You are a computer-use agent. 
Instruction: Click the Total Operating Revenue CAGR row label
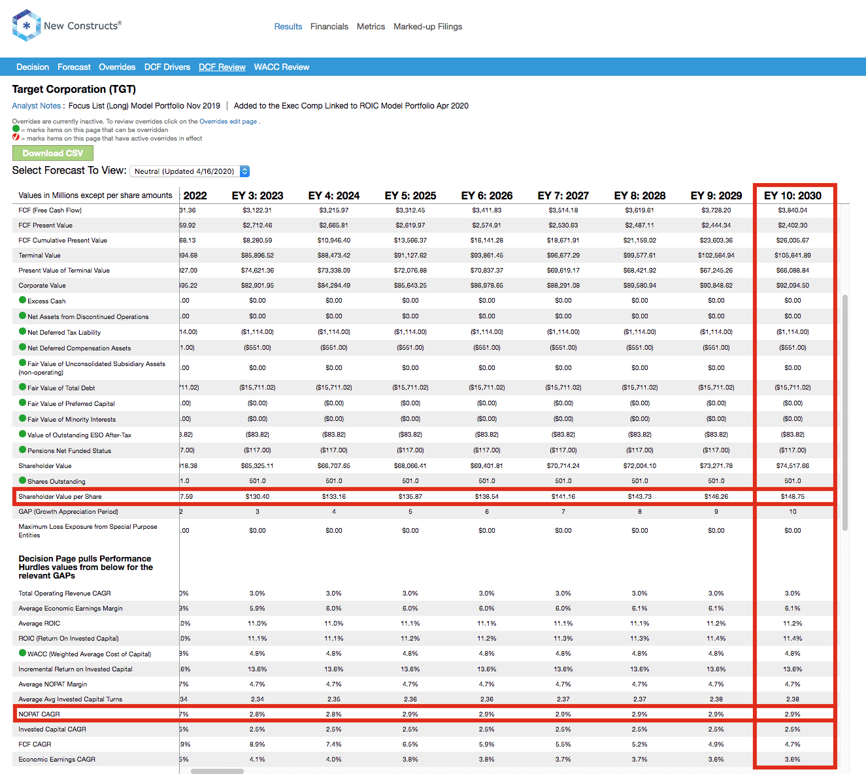(x=65, y=594)
